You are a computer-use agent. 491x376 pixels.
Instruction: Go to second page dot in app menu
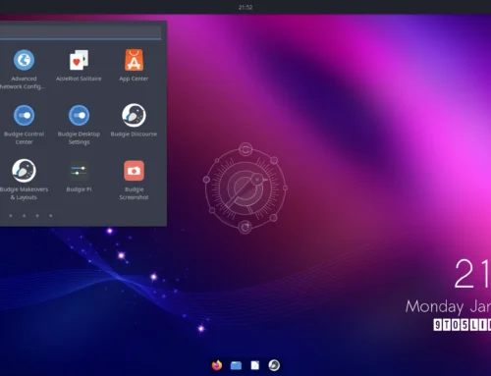24,216
